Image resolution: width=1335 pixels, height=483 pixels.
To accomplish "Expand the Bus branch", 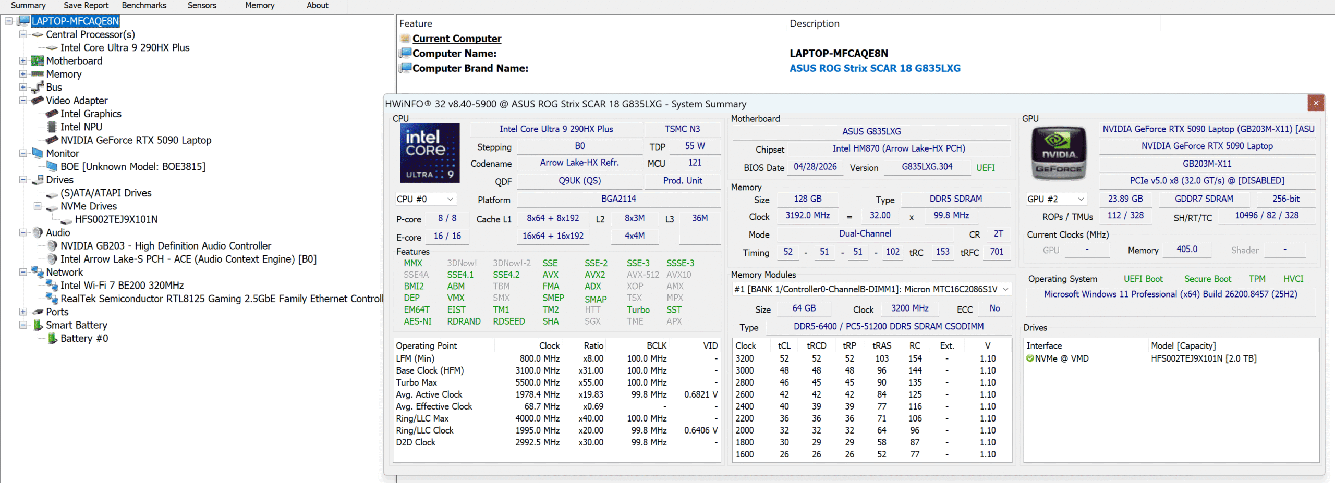I will click(23, 88).
